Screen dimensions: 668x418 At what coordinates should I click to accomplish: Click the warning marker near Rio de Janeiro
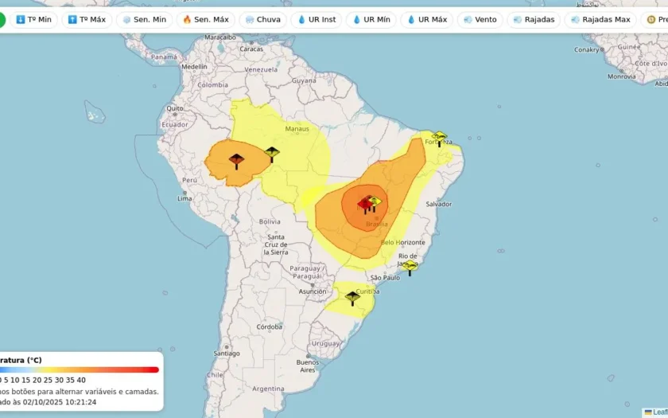410,268
